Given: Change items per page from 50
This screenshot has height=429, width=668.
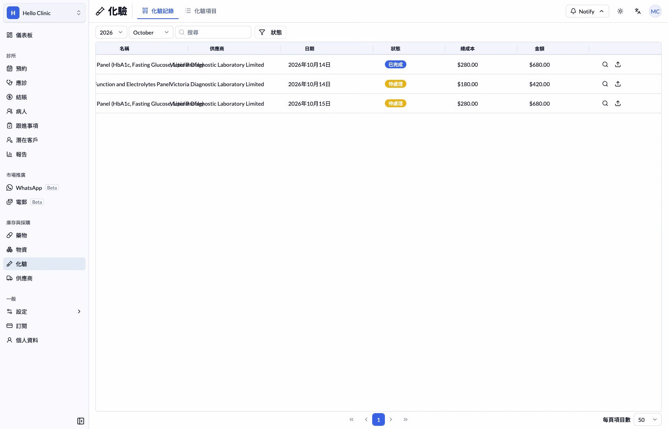Looking at the screenshot, I should click(x=648, y=419).
